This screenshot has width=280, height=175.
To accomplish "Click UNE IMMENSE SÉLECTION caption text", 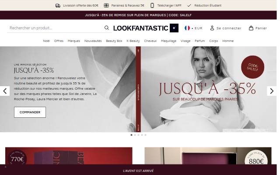I will point(30,65).
